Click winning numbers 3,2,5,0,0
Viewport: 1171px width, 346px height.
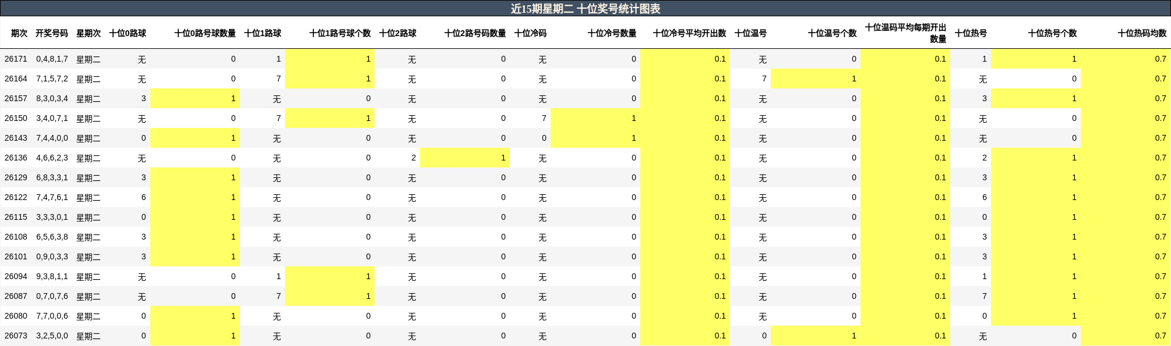[52, 336]
